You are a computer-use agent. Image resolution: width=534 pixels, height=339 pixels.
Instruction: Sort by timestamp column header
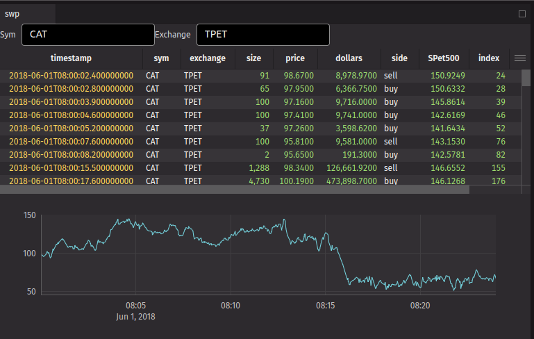[x=71, y=58]
